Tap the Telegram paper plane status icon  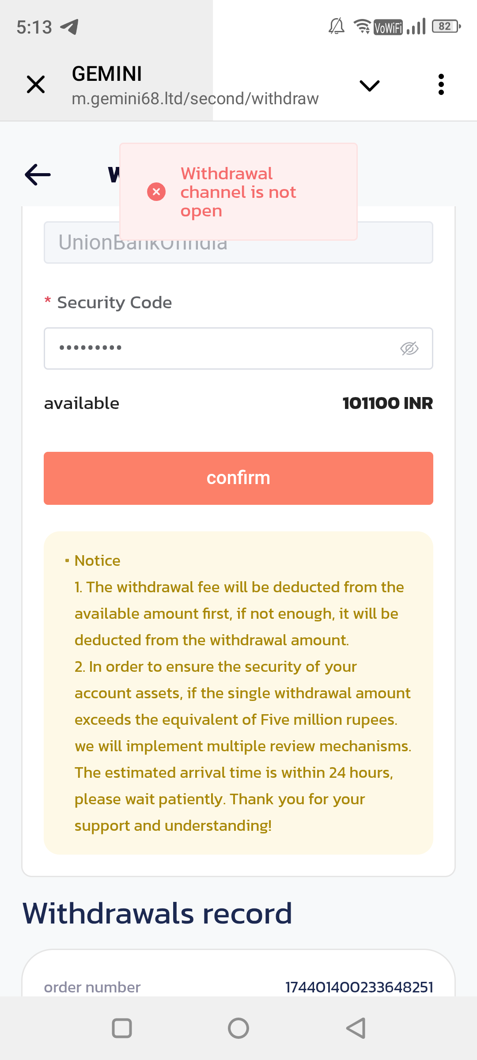pyautogui.click(x=69, y=27)
